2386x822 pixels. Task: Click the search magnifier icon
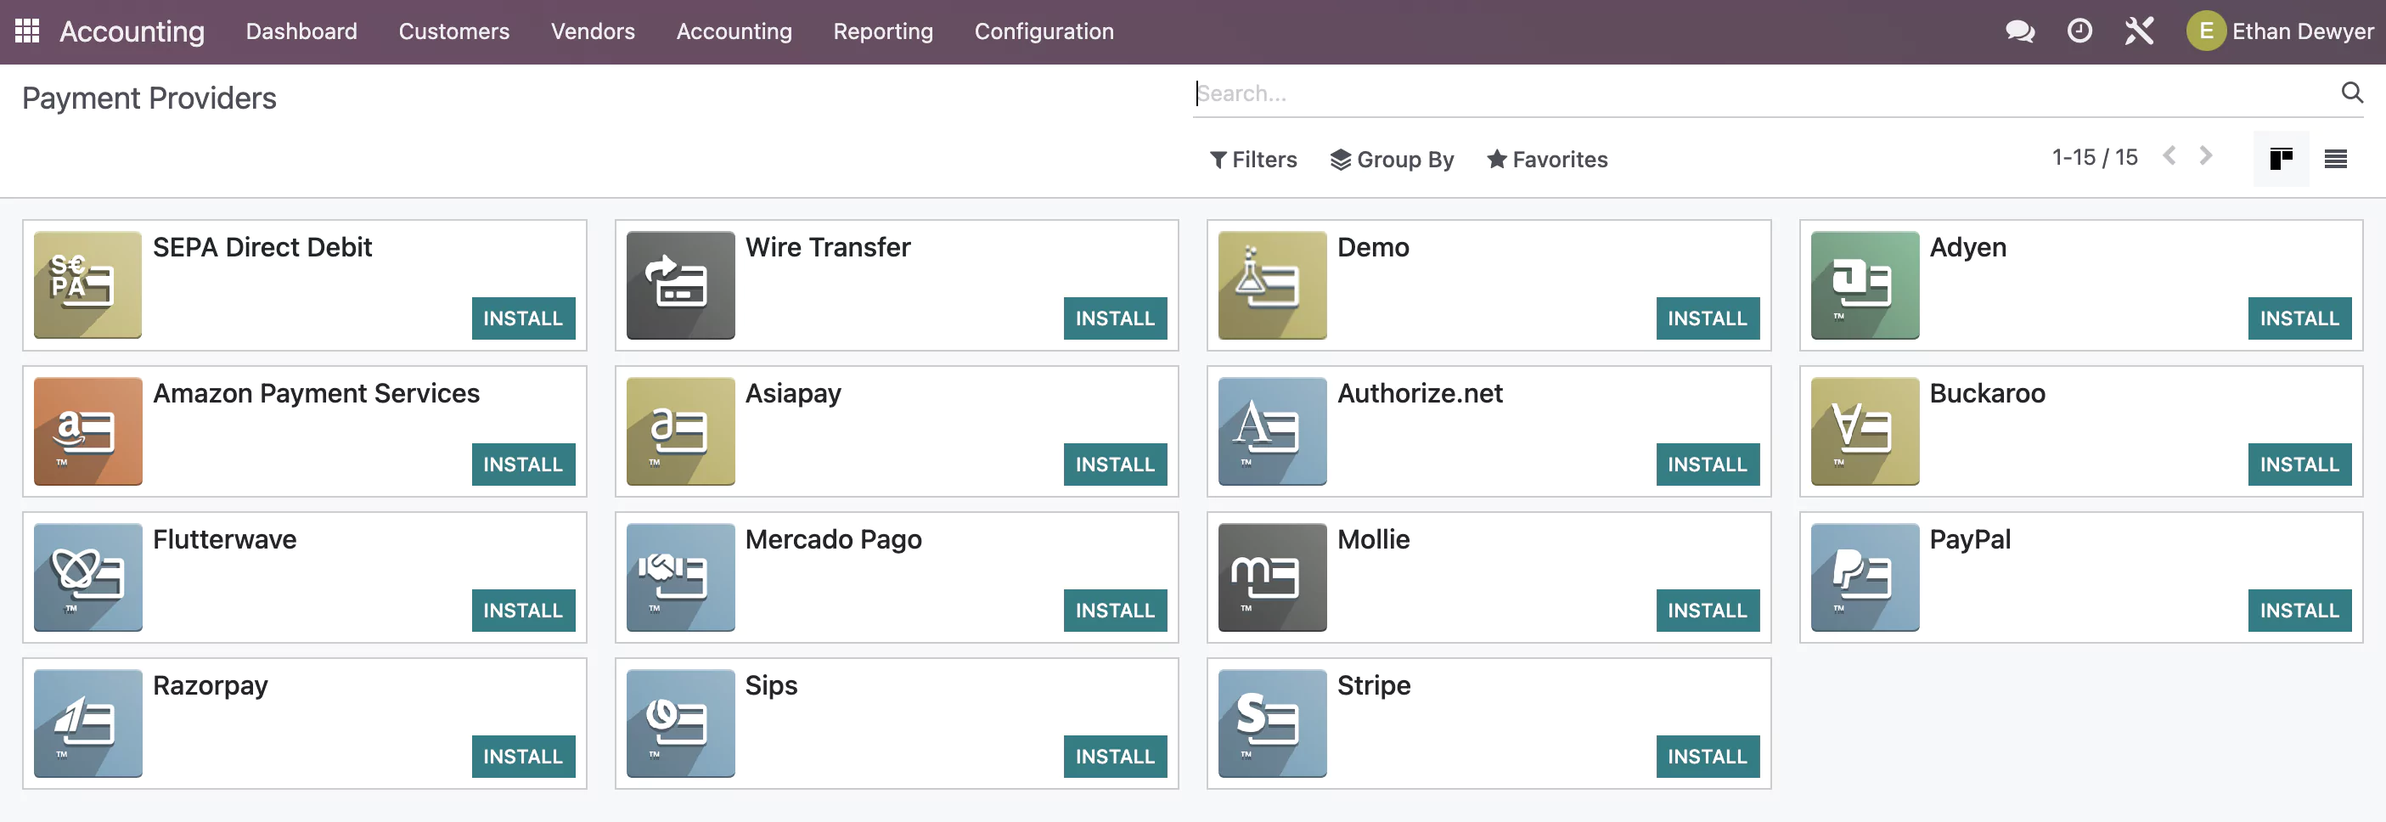coord(2352,93)
